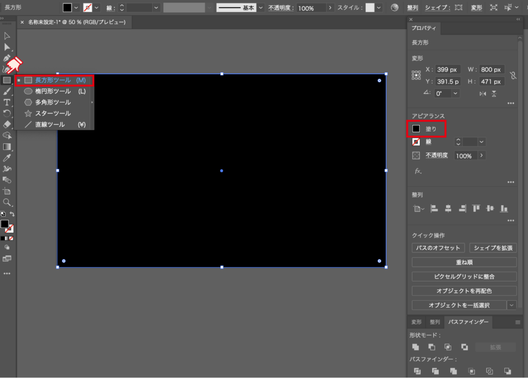528x378 pixels.
Task: Select the Paintbrush tool
Action: [x=7, y=91]
